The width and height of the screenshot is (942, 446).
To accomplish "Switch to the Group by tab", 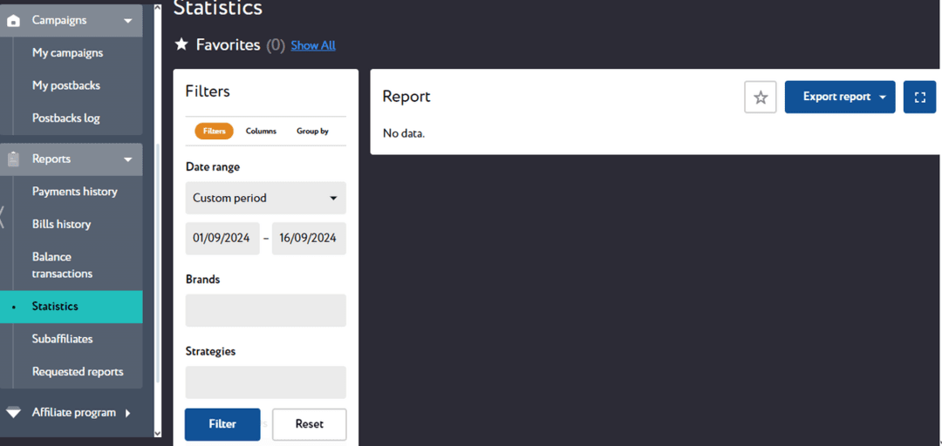I will 312,132.
